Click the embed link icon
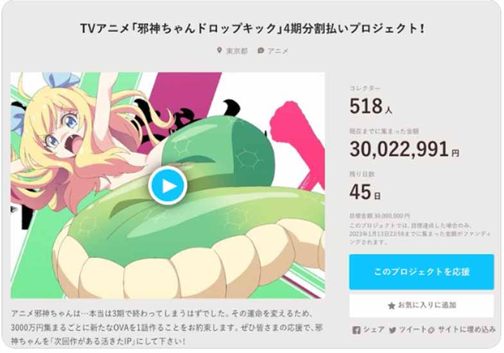The height and width of the screenshot is (353, 504). [431, 330]
